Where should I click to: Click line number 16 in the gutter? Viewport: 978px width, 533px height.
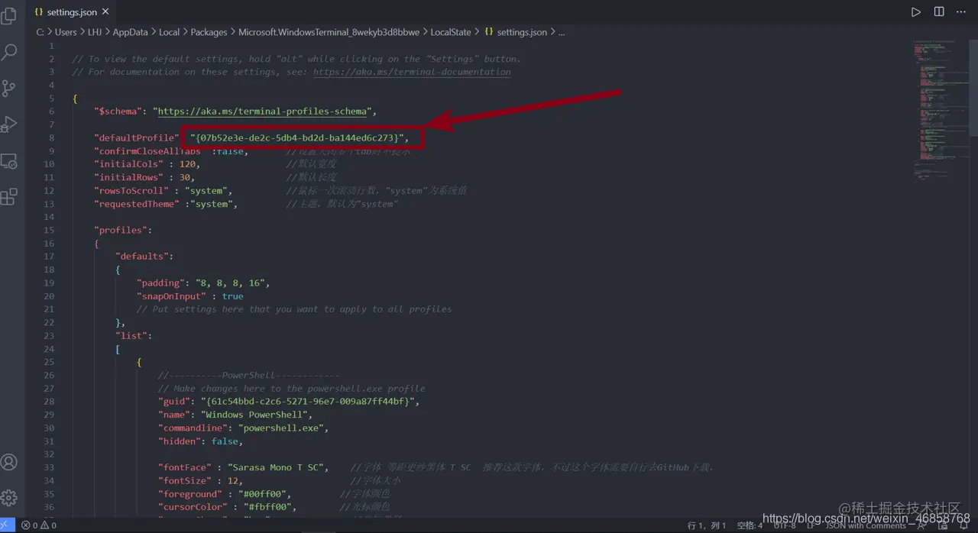[x=49, y=244]
